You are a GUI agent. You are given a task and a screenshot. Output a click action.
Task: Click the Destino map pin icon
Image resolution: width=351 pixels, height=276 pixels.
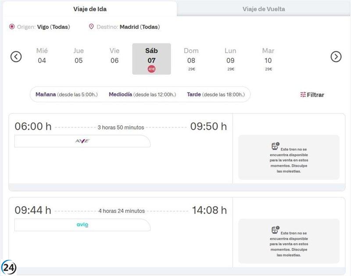pos(91,27)
